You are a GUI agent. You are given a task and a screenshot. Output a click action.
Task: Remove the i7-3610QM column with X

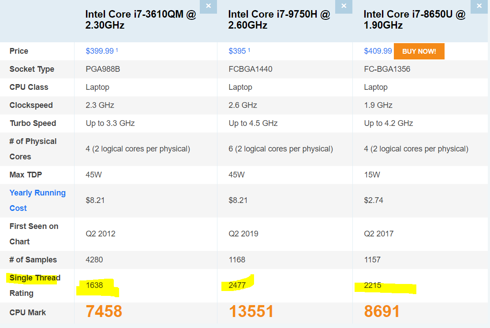click(x=208, y=6)
